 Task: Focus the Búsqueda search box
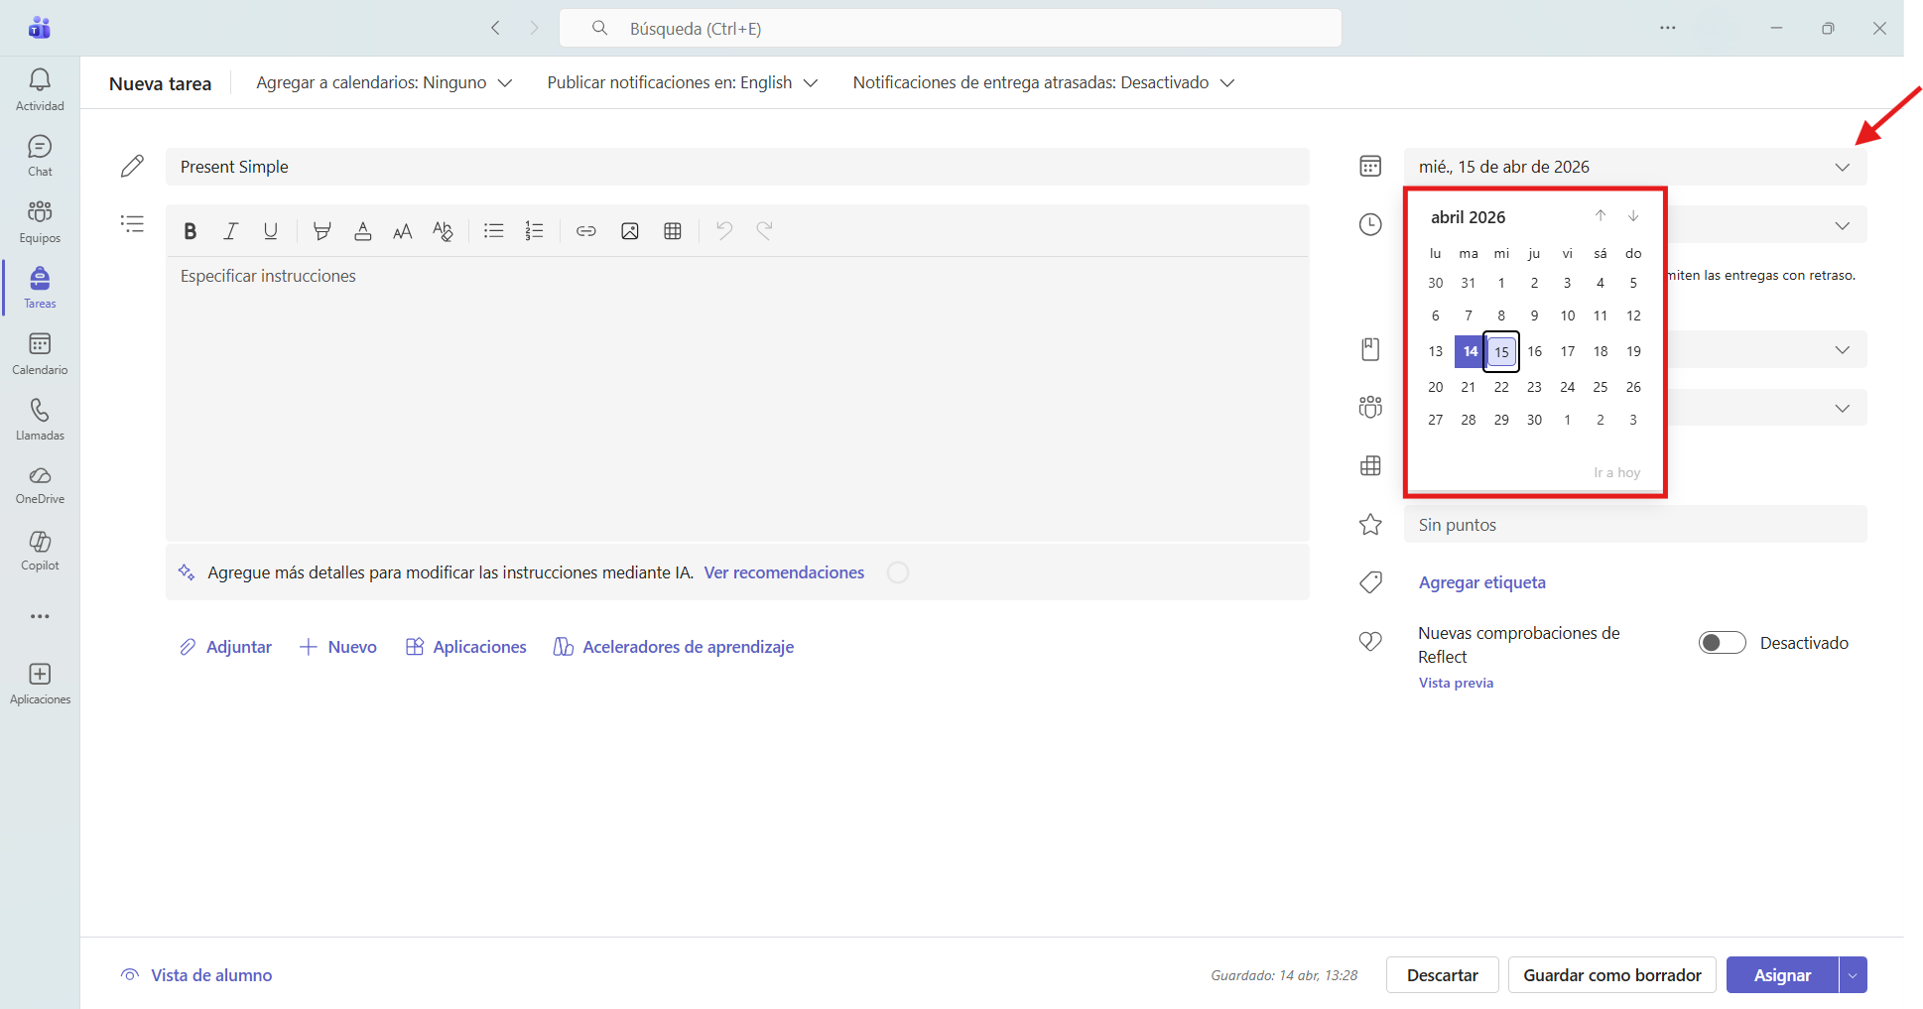click(951, 28)
